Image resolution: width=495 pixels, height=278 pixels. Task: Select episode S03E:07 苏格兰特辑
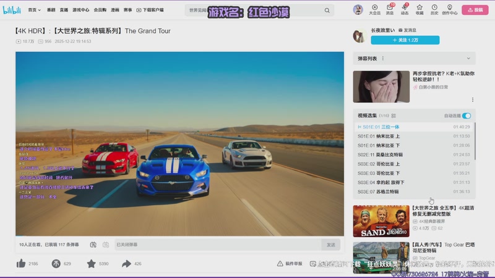[413, 192]
